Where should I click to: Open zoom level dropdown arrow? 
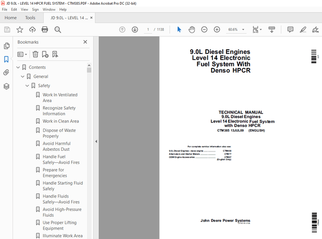tap(244, 30)
